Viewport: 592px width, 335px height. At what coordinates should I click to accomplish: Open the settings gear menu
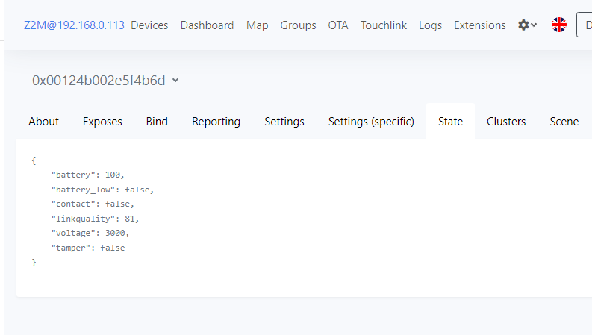pyautogui.click(x=527, y=25)
